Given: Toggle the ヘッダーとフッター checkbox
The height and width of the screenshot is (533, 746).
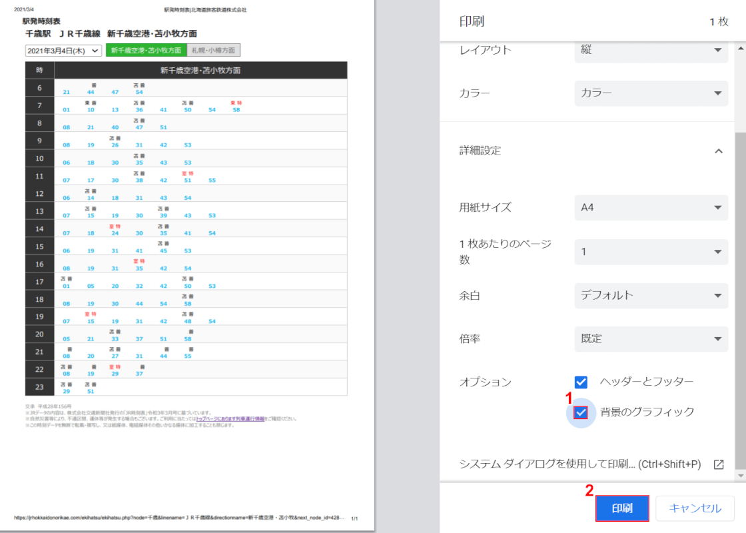Looking at the screenshot, I should tap(581, 382).
